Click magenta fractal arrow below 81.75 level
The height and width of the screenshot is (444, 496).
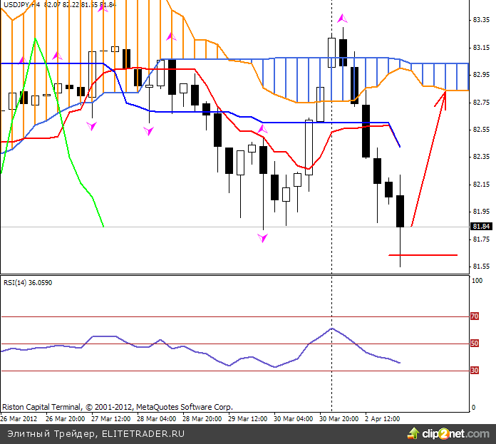pyautogui.click(x=263, y=237)
